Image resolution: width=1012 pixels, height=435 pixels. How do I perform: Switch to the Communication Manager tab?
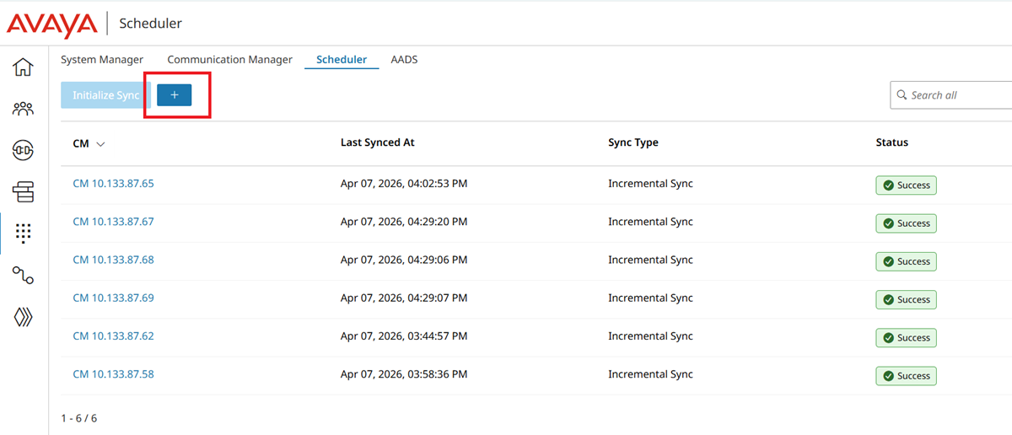pos(230,60)
